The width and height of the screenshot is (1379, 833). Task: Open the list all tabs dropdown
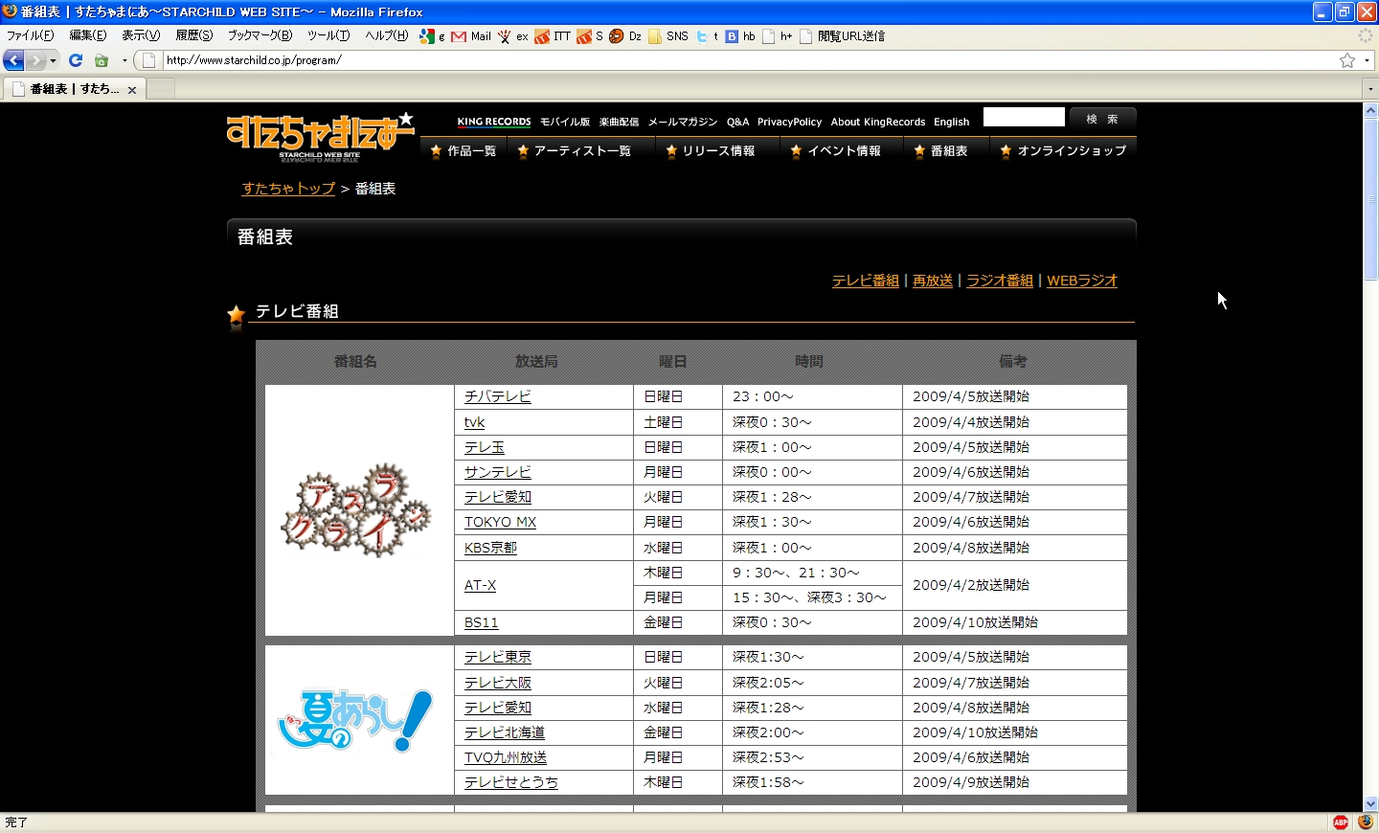point(1370,89)
